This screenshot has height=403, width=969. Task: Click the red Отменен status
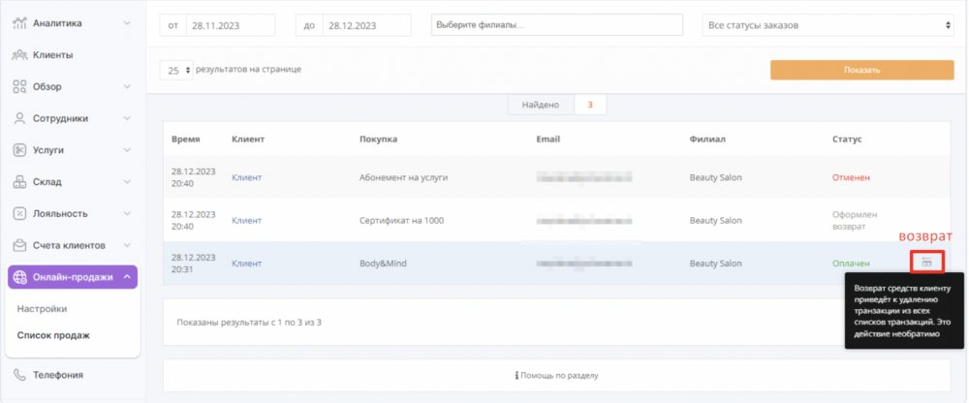[851, 177]
